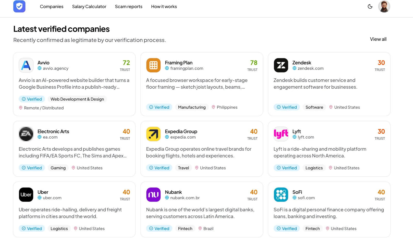413x241 pixels.
Task: Click the Logistics tag on Uber card
Action: click(59, 229)
